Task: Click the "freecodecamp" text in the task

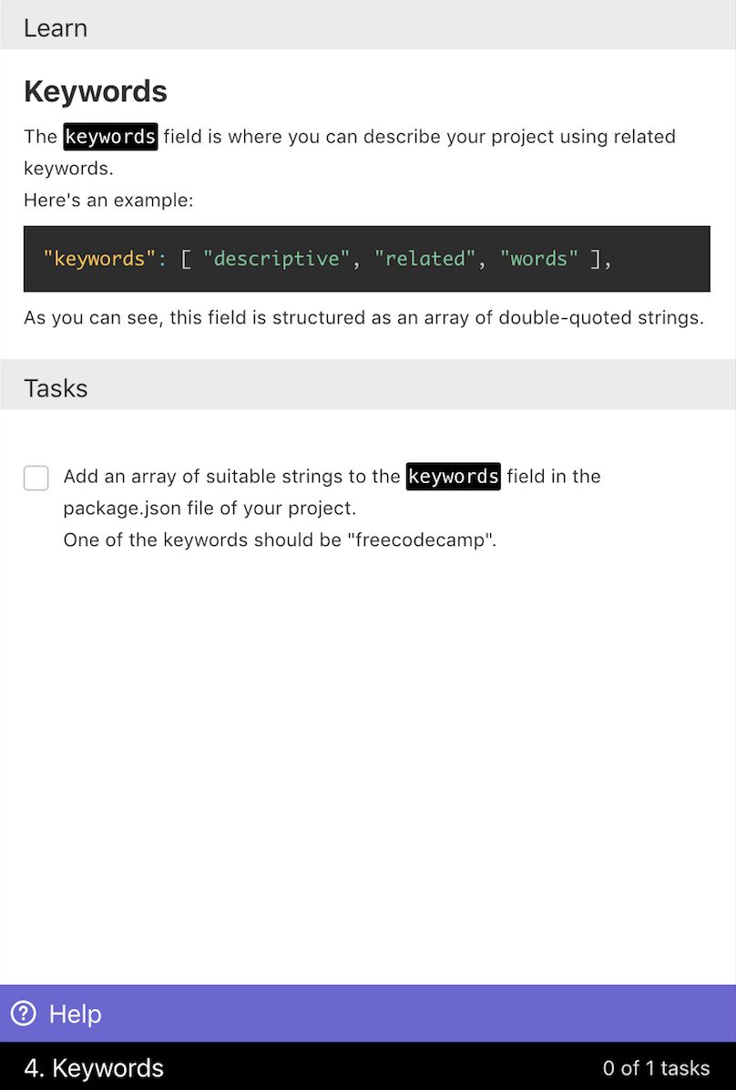Action: coord(423,540)
